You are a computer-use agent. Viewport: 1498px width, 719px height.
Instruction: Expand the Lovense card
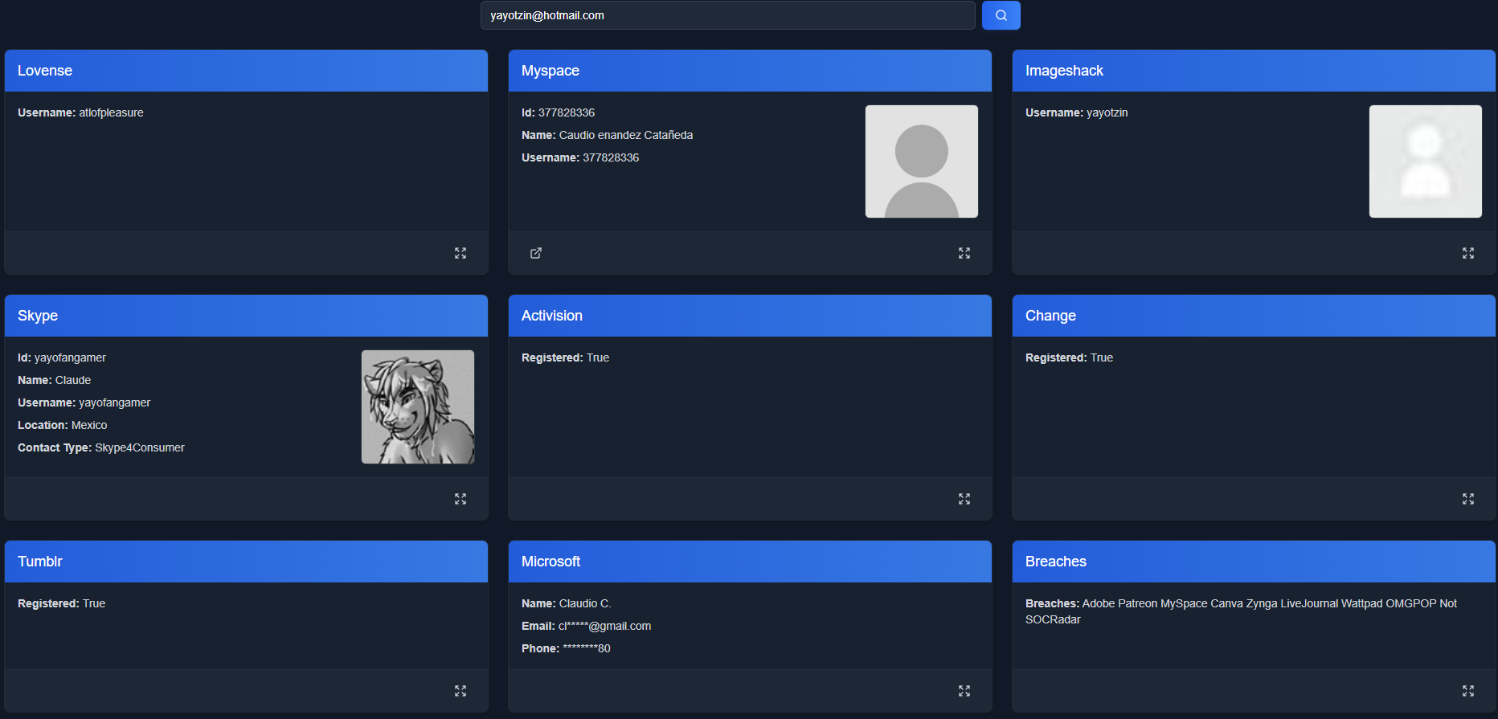click(x=460, y=253)
